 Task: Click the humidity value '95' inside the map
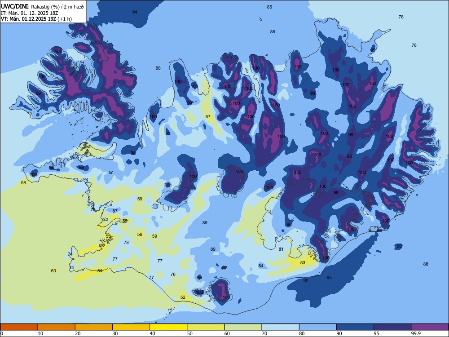[x=168, y=133]
